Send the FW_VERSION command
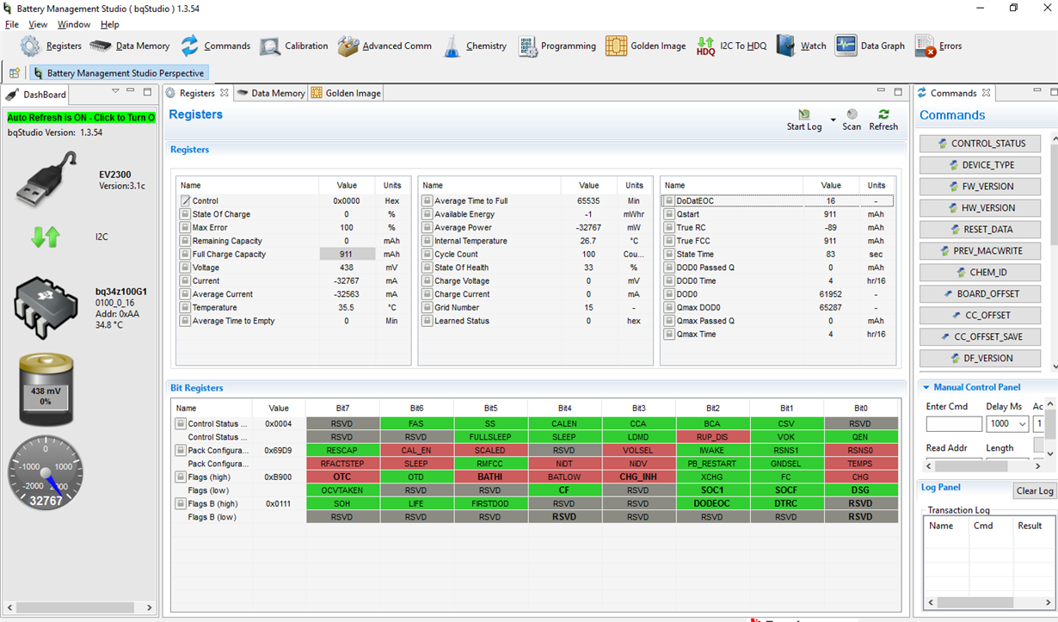Screen dimensions: 1058x622 [980, 187]
